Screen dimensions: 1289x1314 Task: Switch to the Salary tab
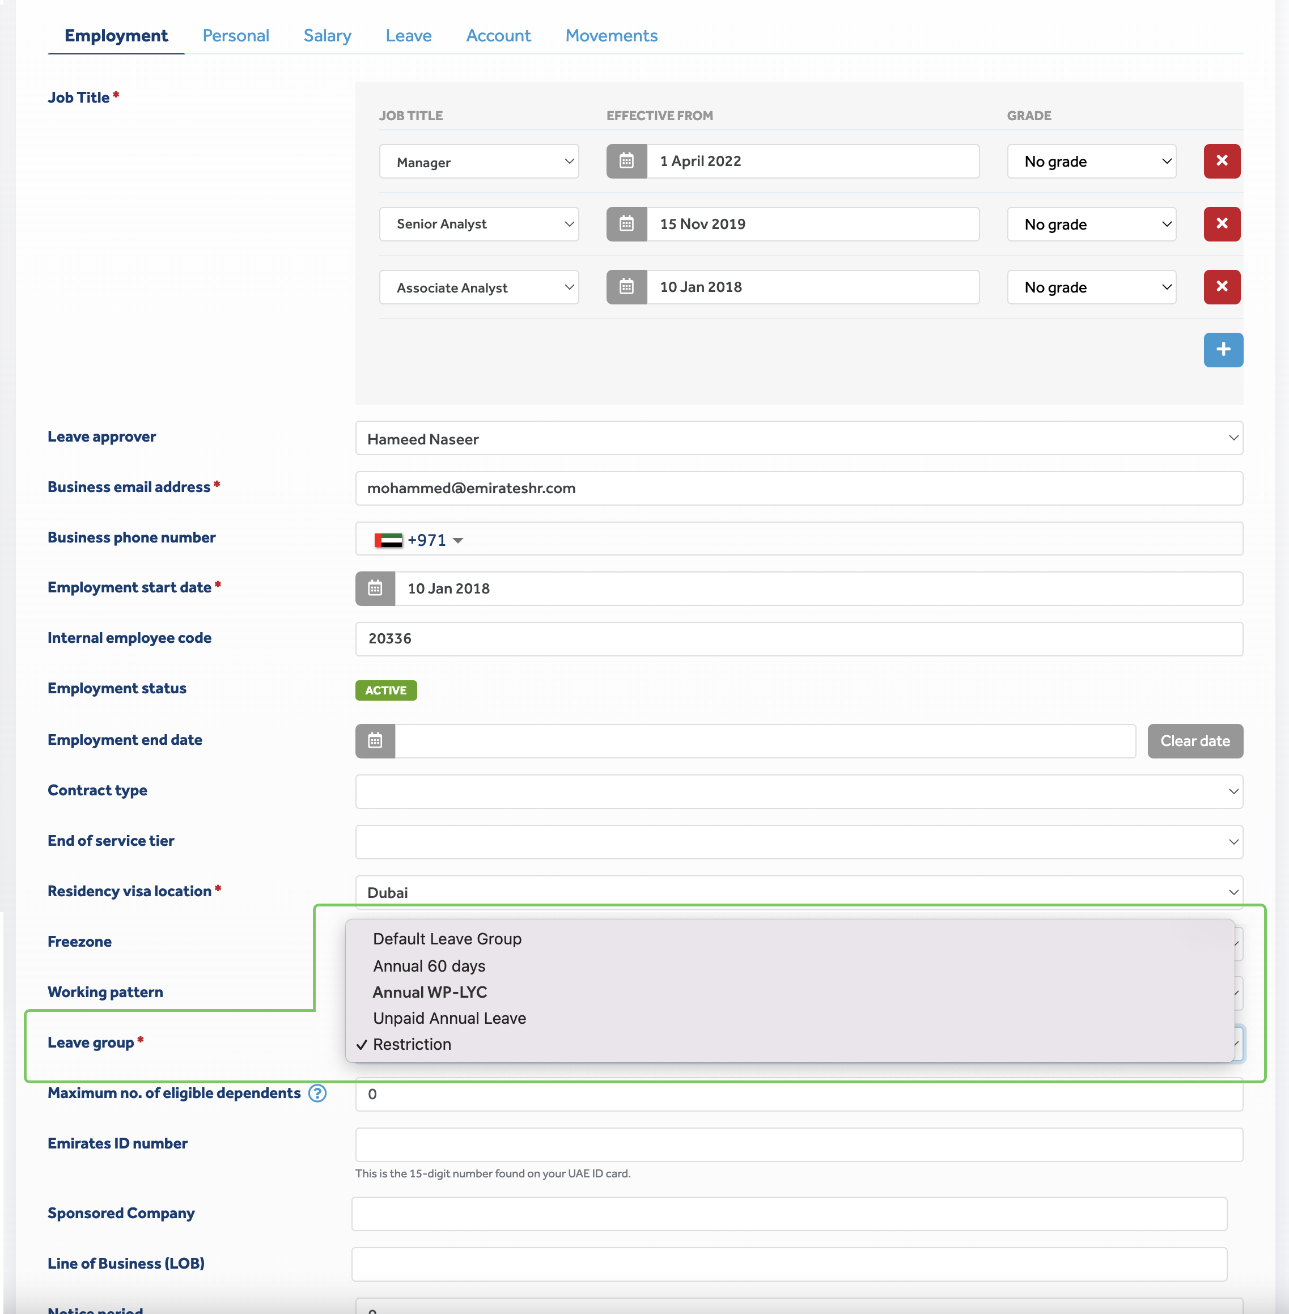pos(327,36)
